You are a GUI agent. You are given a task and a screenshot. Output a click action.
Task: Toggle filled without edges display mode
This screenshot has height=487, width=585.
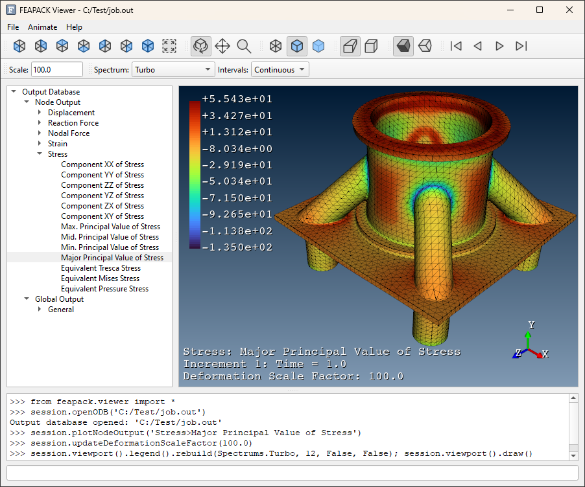318,46
